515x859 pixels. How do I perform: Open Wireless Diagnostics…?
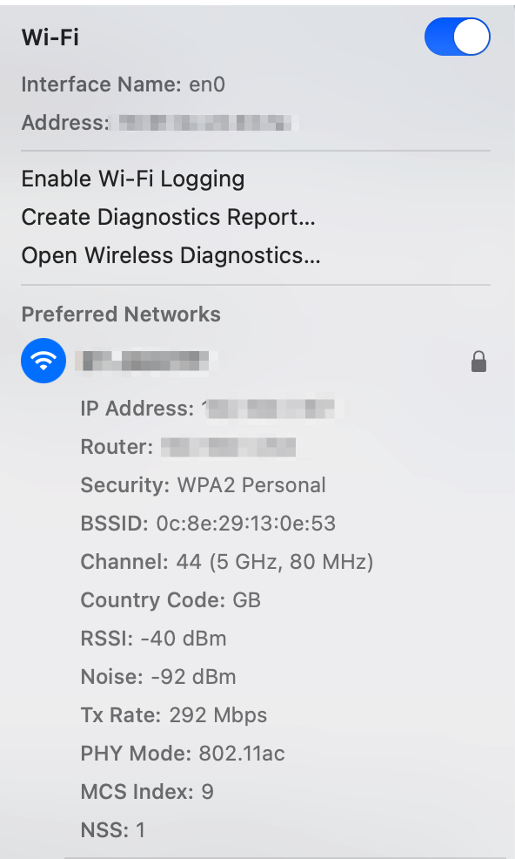(x=171, y=255)
